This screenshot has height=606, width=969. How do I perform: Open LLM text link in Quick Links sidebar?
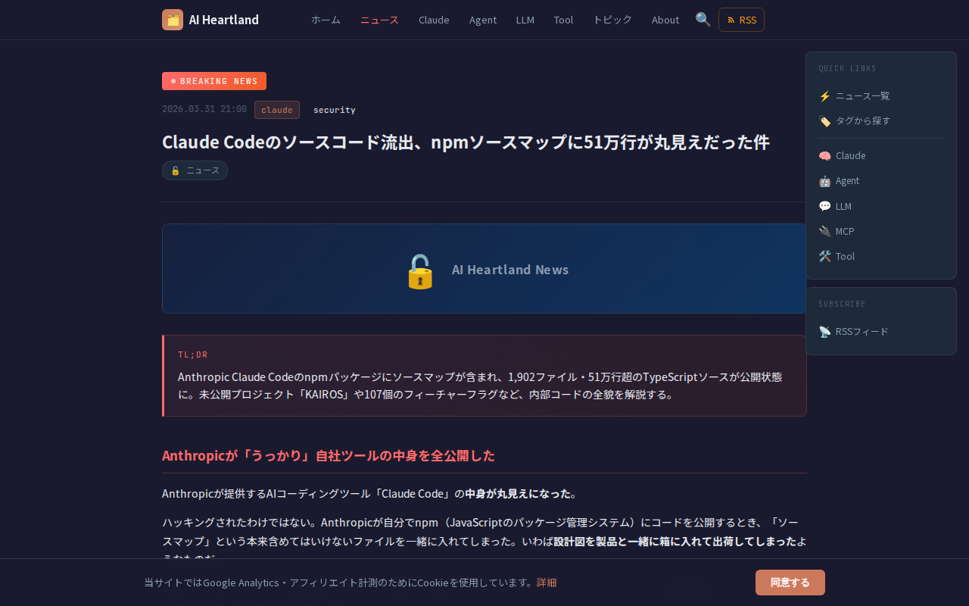(x=844, y=206)
